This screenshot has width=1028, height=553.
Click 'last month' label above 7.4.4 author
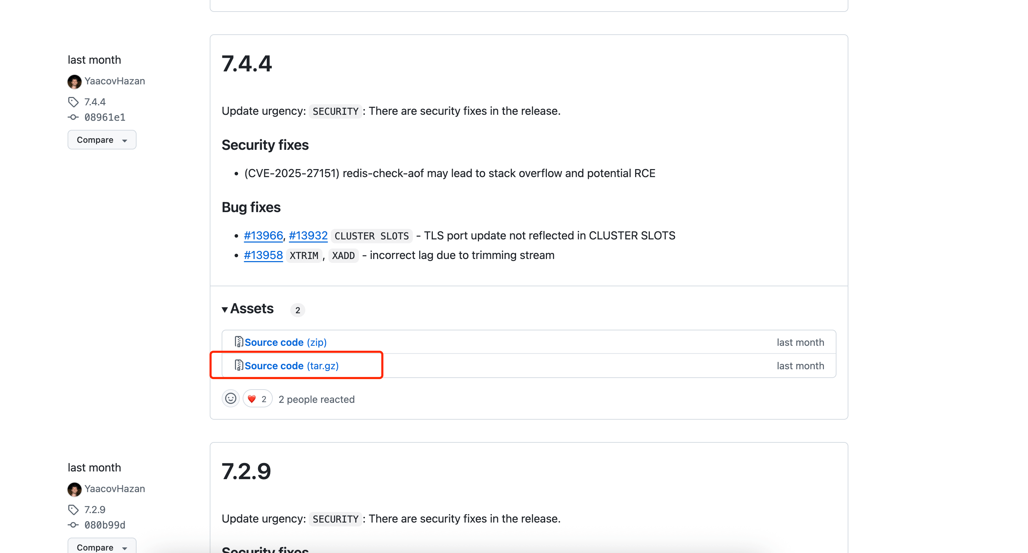pyautogui.click(x=94, y=60)
